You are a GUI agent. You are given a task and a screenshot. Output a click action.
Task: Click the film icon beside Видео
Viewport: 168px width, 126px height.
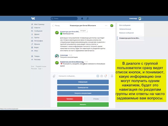(32, 48)
